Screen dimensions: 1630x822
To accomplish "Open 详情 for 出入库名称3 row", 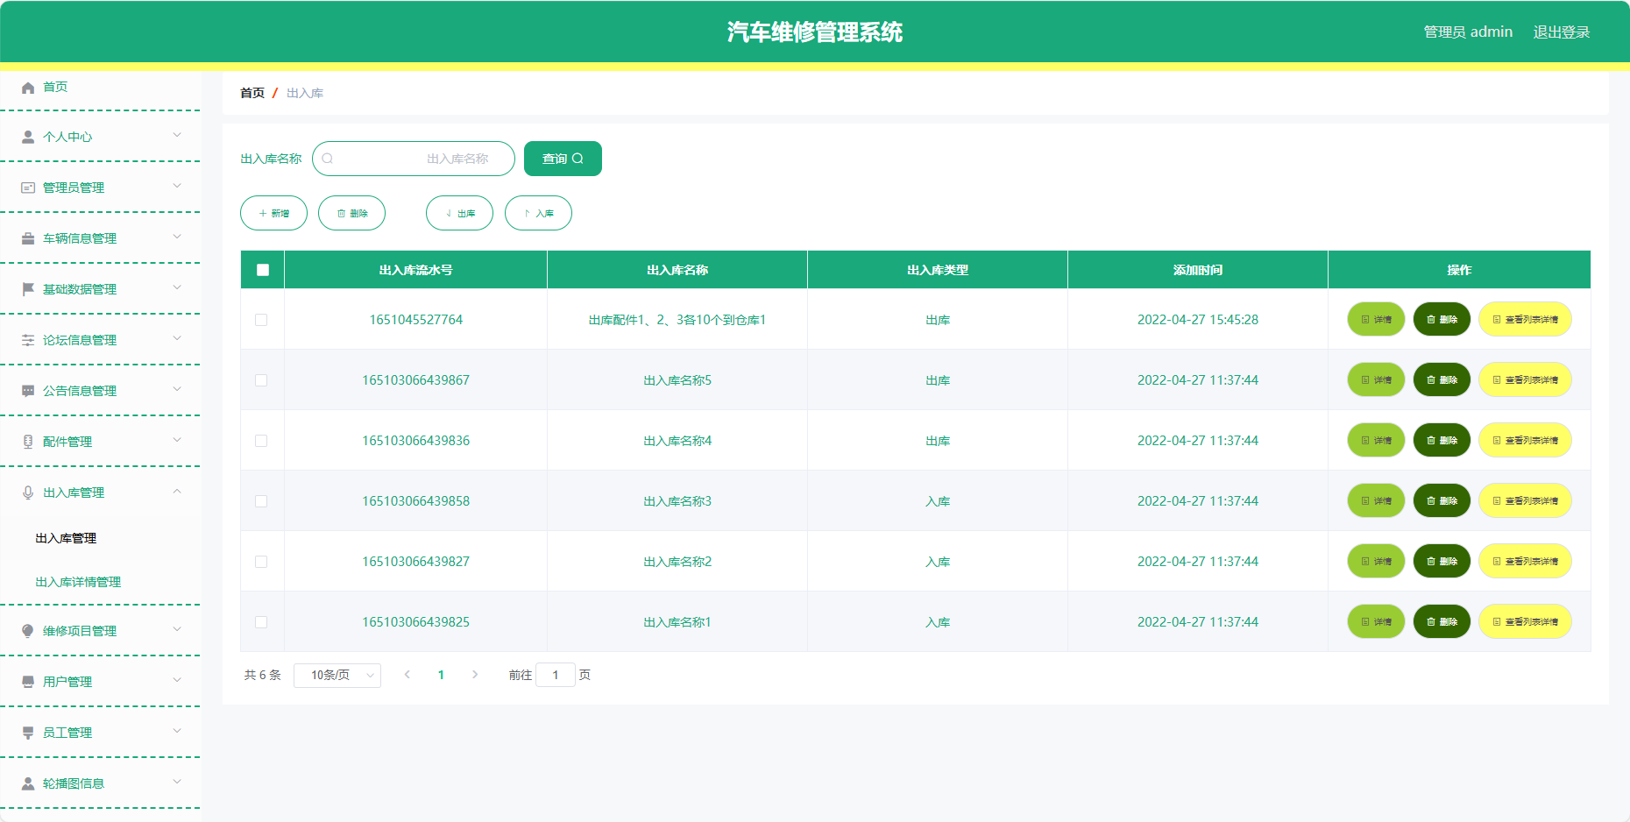I will tap(1376, 501).
